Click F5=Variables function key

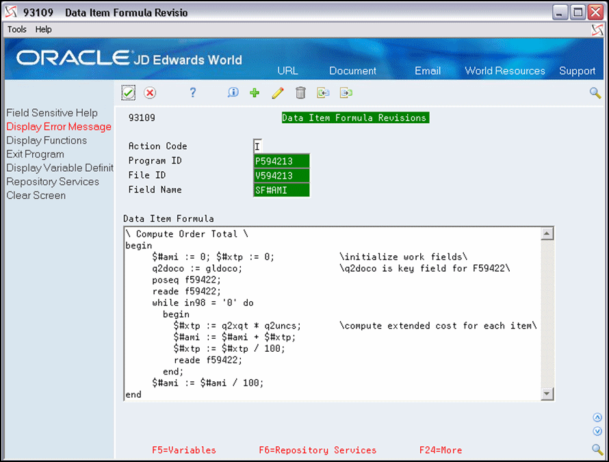pos(183,450)
